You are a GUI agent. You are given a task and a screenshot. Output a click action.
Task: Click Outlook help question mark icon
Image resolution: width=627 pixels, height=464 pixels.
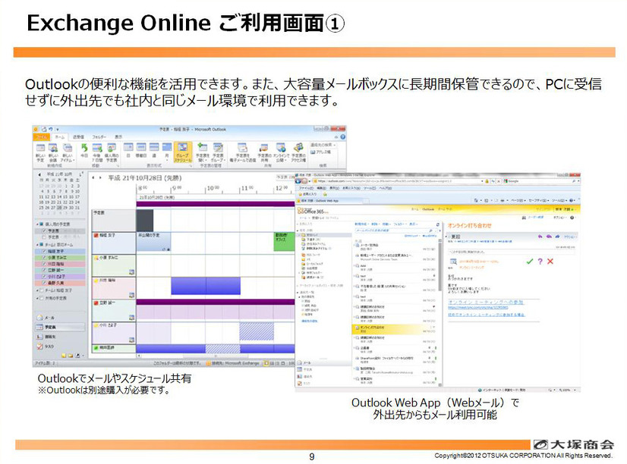tap(342, 137)
